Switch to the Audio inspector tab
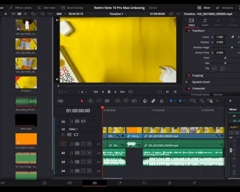 (x=205, y=22)
